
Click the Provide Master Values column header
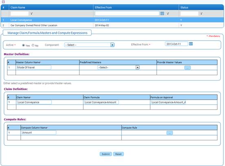(187, 62)
